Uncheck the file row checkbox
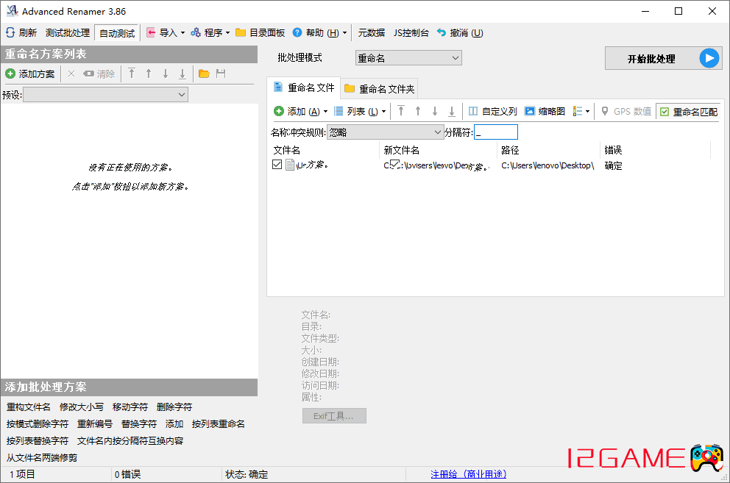 coord(277,165)
